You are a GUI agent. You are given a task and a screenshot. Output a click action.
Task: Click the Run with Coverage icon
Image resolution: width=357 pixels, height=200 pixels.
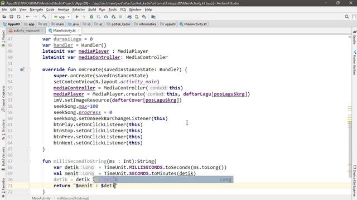pyautogui.click(x=99, y=17)
